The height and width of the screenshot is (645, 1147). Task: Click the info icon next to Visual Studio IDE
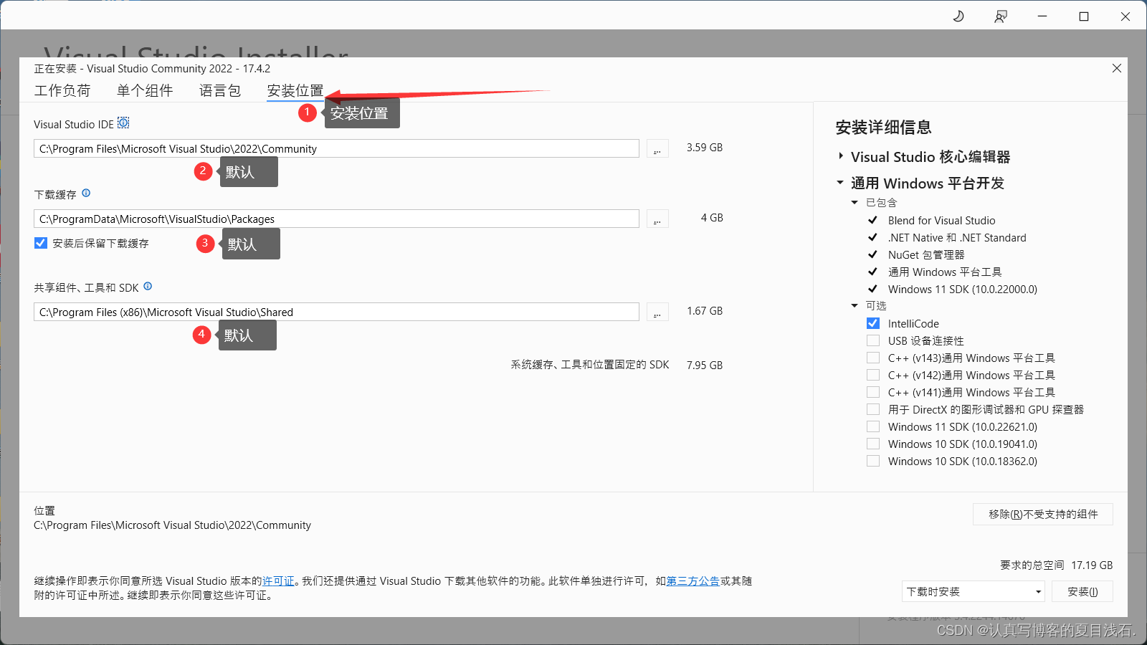[x=123, y=123]
